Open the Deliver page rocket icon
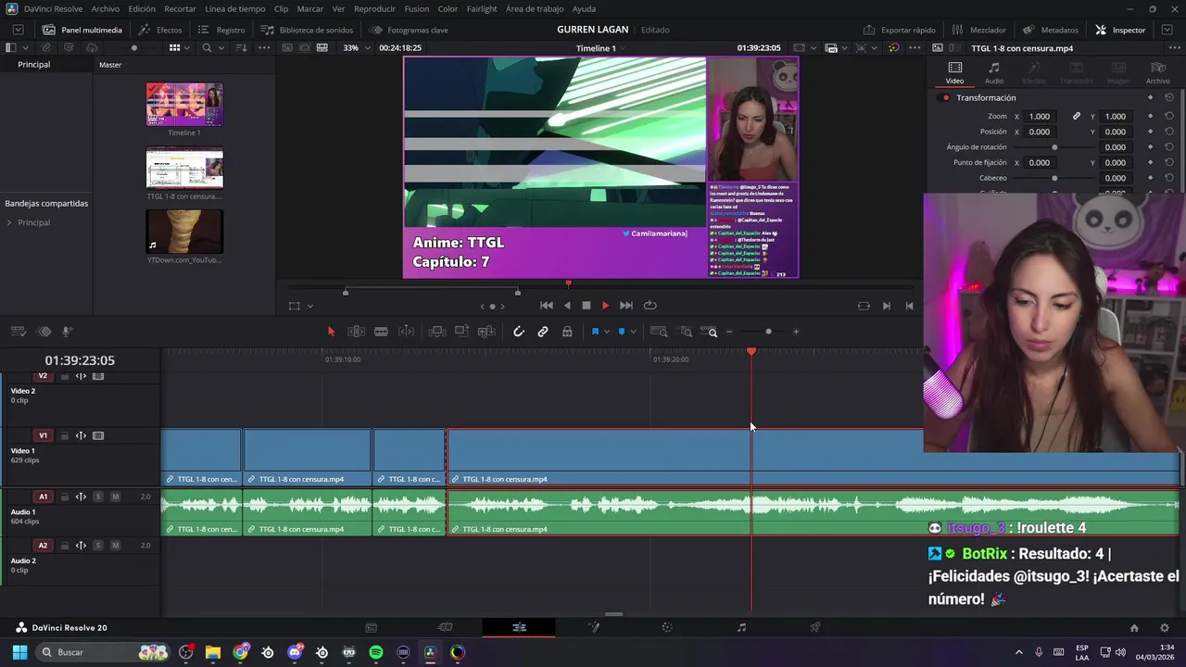 (815, 628)
